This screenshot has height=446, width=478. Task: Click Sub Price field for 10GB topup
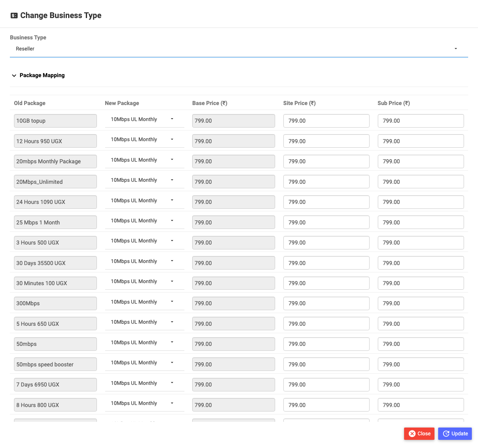click(x=421, y=121)
